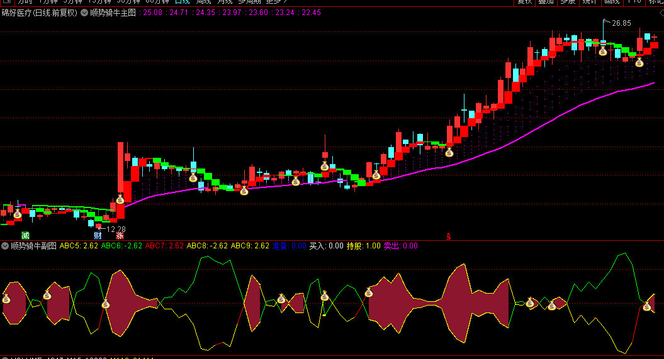Click the 锦好医疗 stock title label

click(16, 13)
